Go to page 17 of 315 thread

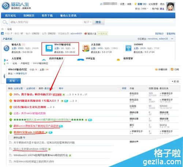pyautogui.click(x=86, y=94)
